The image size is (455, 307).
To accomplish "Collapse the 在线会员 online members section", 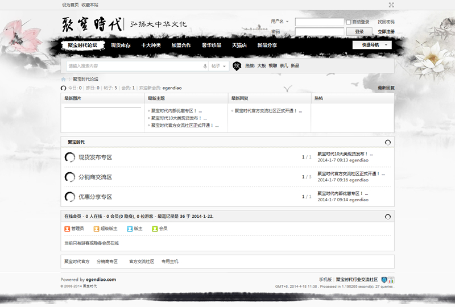I will [388, 217].
